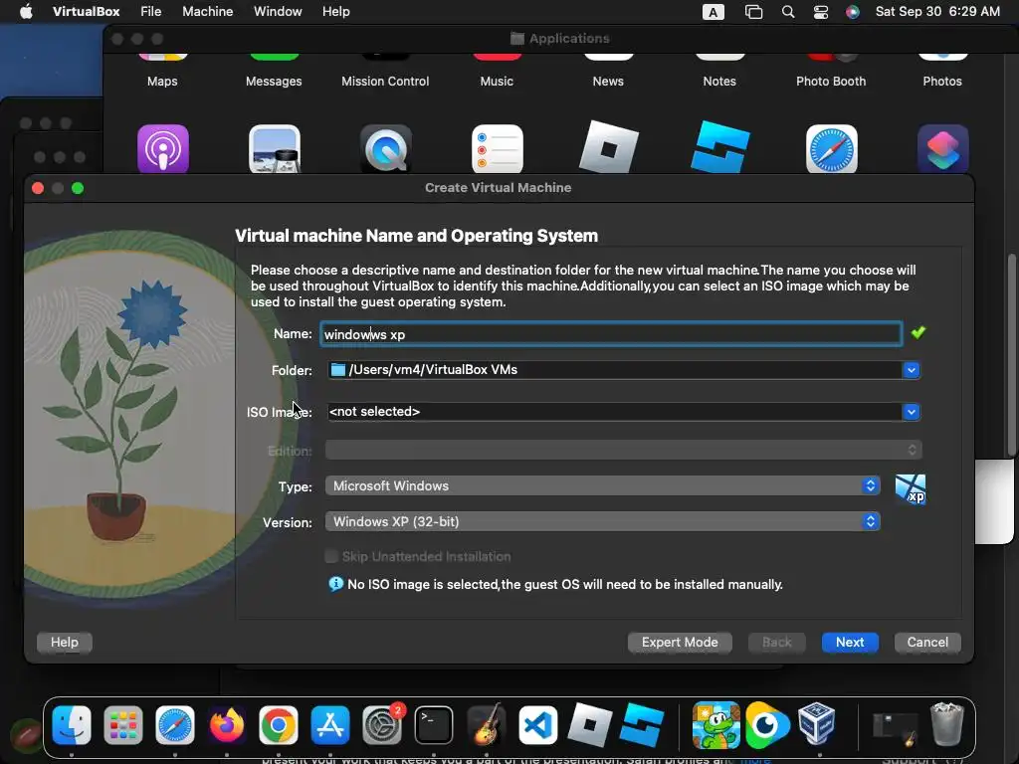The width and height of the screenshot is (1019, 764).
Task: Click Music label in Applications window
Action: coord(497,82)
